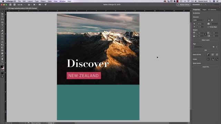Select the Line tool
This screenshot has height=124, width=221.
(2, 28)
